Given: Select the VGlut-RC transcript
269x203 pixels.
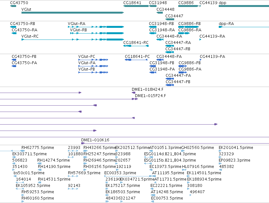Looking at the screenshot, I should click(x=73, y=40).
